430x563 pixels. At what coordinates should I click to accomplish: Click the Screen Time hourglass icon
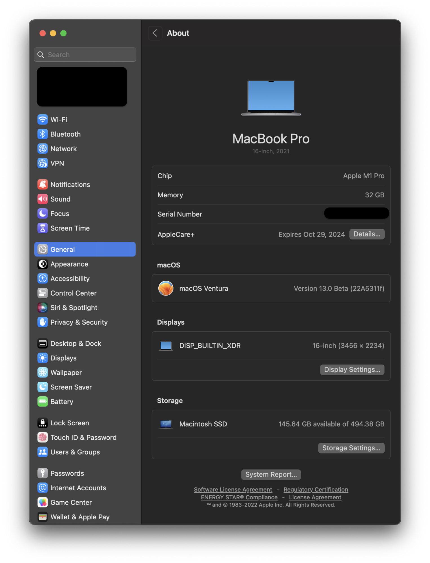(43, 228)
